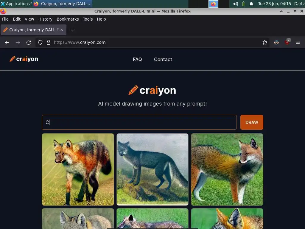Screen dimensions: 305x229
Task: Click the craiyon logo in the header
Action: (x=24, y=59)
